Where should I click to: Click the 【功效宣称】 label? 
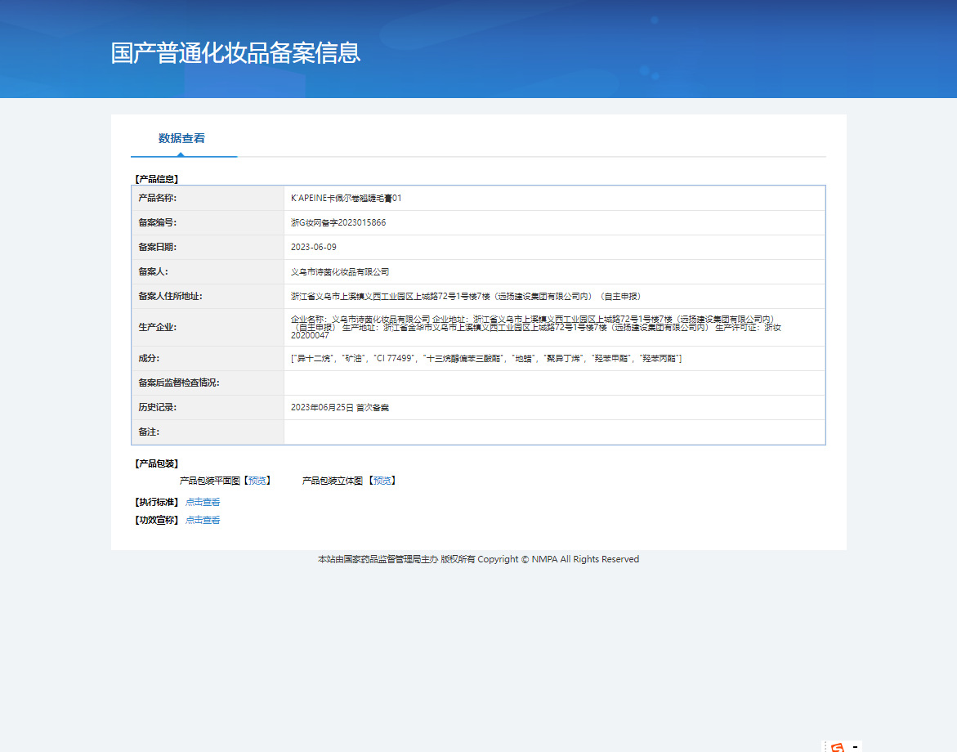click(x=156, y=520)
